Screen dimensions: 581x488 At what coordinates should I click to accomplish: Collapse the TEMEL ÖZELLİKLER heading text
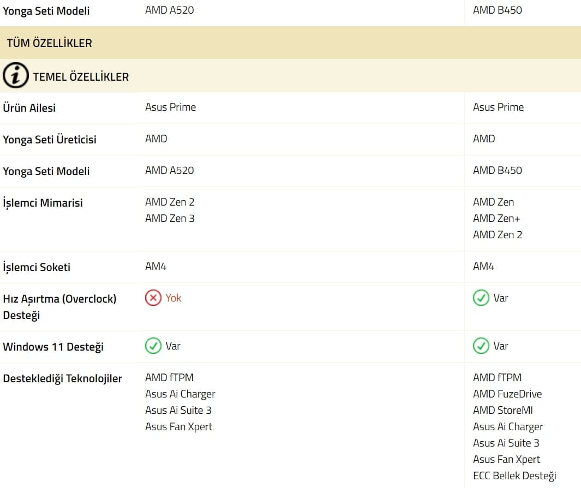click(81, 77)
